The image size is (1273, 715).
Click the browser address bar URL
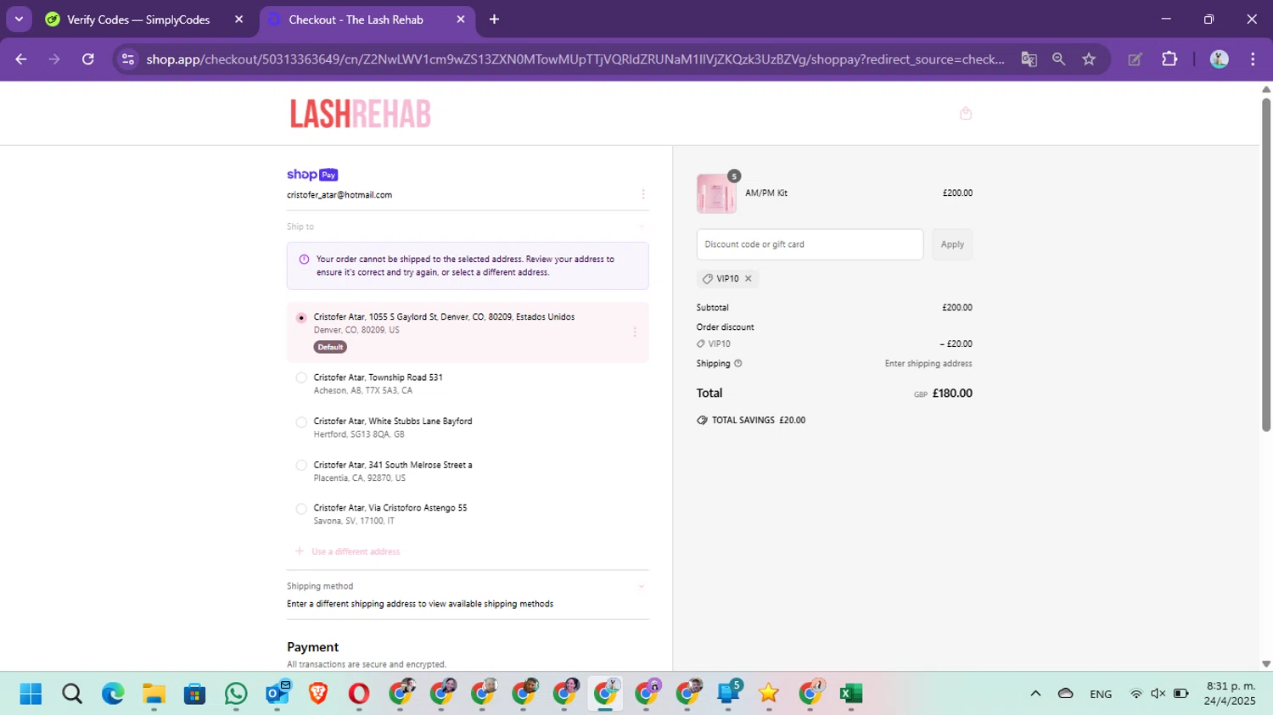click(x=575, y=59)
